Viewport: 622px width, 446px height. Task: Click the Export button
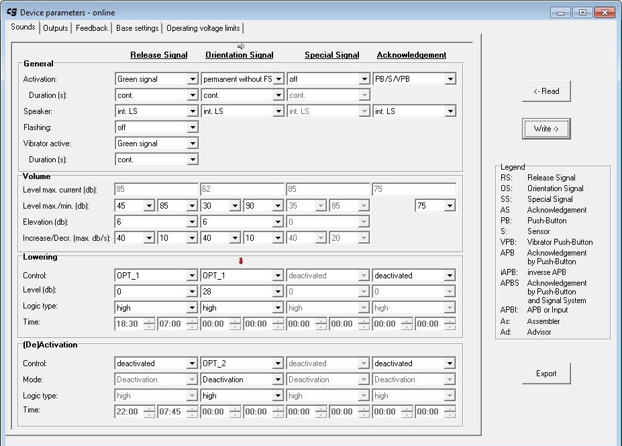[x=546, y=374]
